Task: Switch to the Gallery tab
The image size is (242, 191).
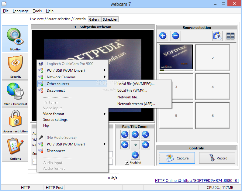Action: click(x=94, y=19)
